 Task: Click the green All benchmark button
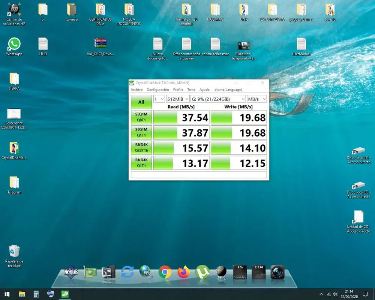point(141,102)
